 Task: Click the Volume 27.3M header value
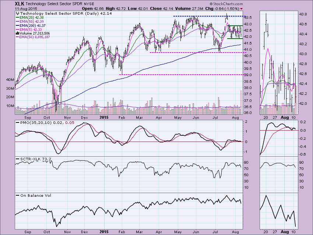tap(189, 8)
